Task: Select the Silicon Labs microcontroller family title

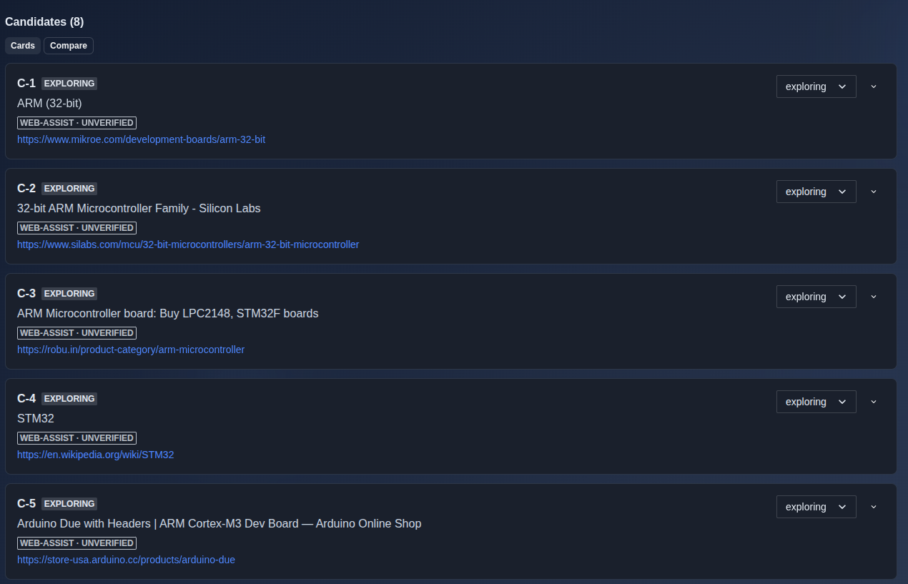Action: pos(139,209)
